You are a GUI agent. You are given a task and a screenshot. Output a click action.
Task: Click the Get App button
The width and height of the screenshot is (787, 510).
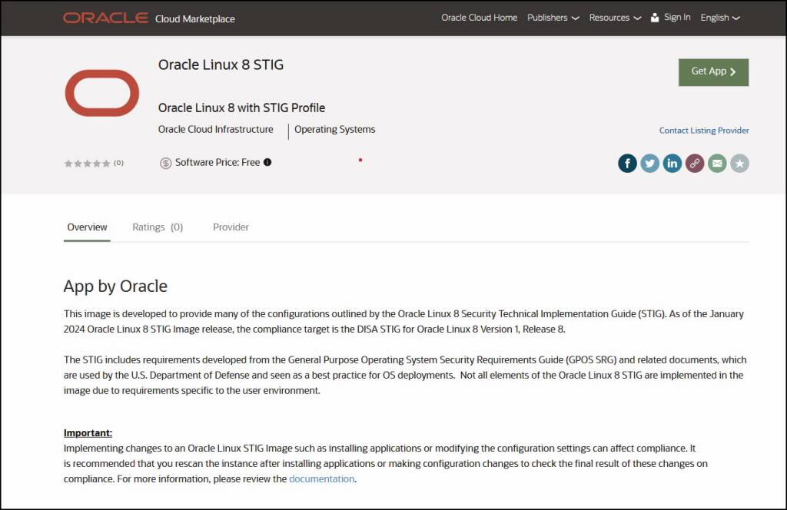point(713,71)
